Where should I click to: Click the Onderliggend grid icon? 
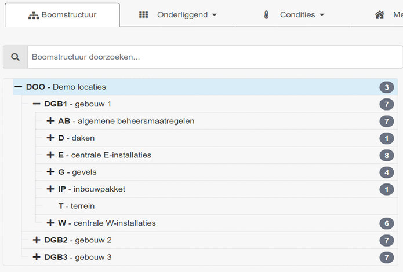(x=144, y=14)
